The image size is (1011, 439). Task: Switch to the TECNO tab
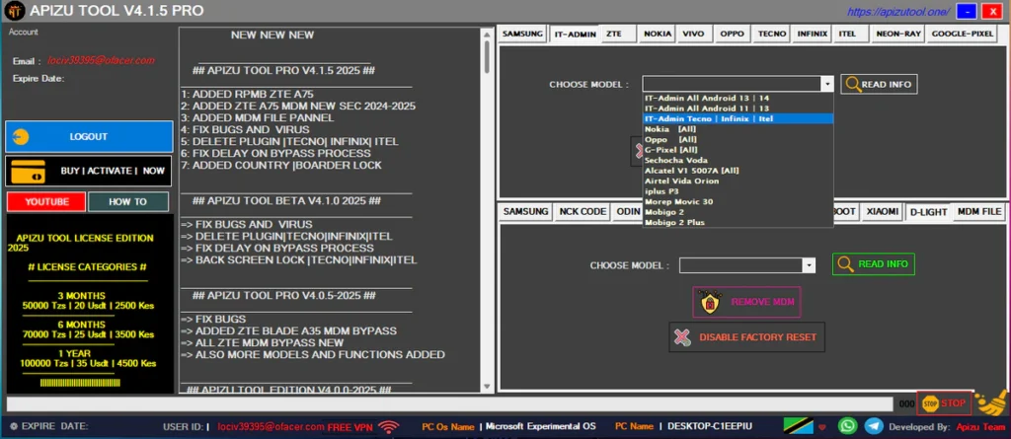pyautogui.click(x=772, y=34)
